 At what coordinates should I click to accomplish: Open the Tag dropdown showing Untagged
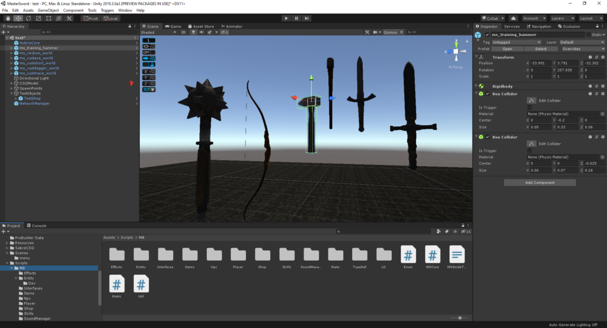(x=516, y=42)
